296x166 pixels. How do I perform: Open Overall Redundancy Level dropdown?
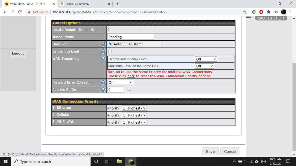click(x=206, y=59)
